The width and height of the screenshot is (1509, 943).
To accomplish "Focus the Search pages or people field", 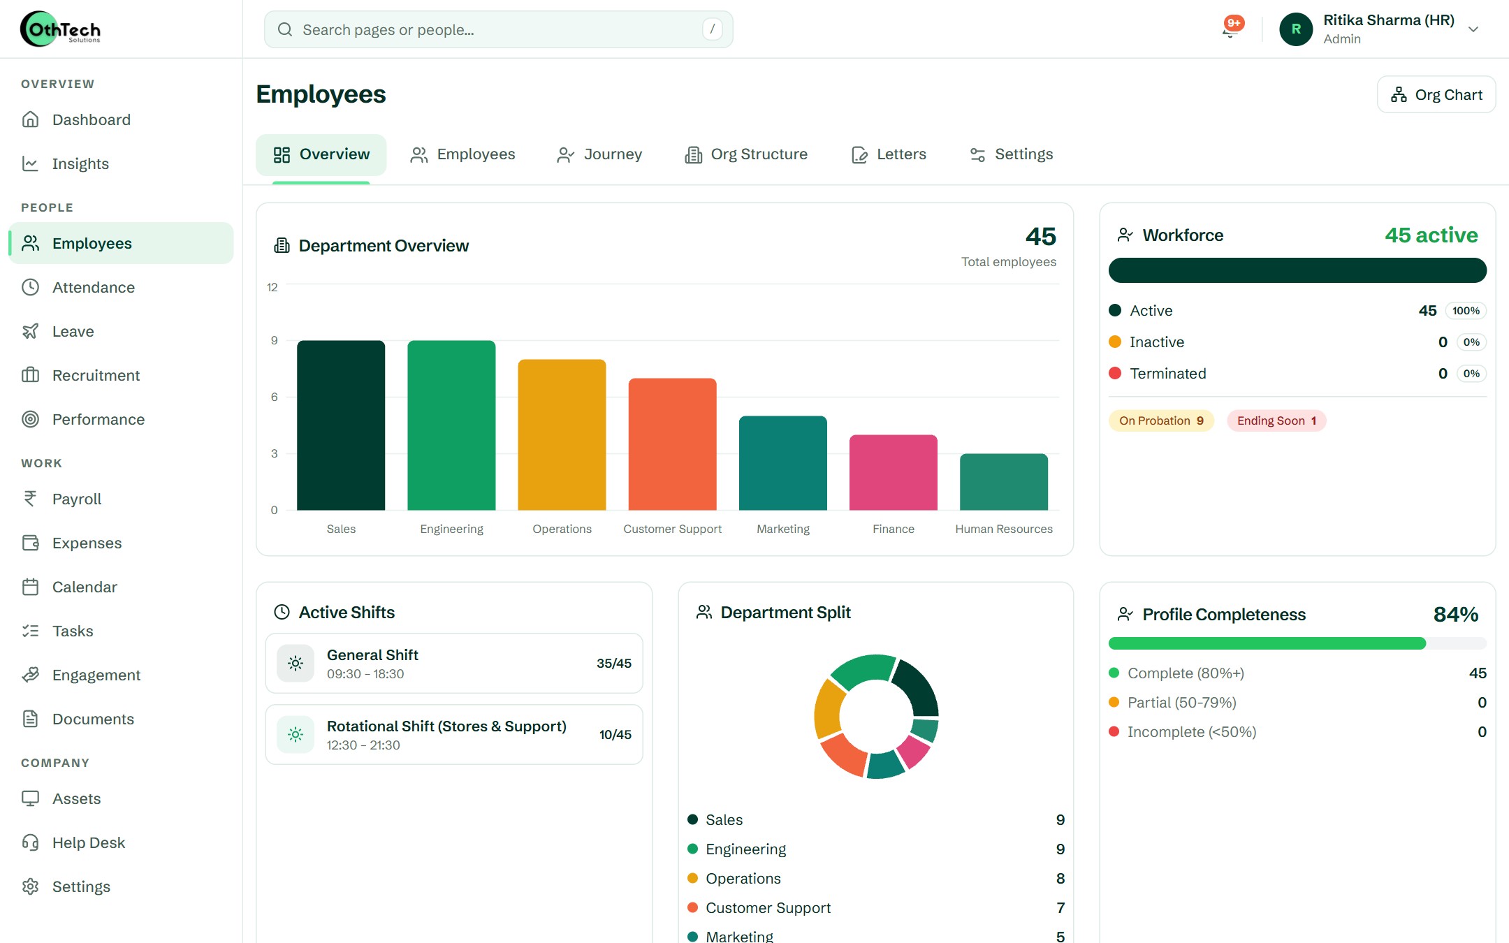I will [499, 29].
